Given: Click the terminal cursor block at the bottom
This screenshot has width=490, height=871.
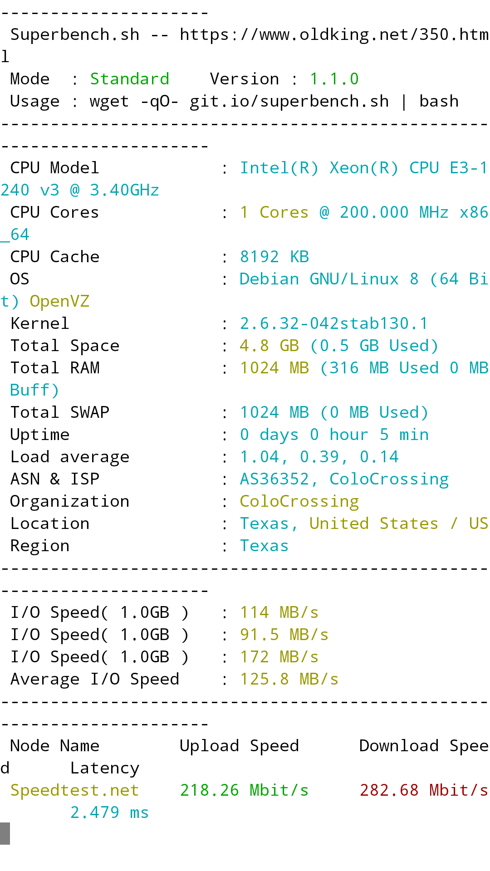Looking at the screenshot, I should pyautogui.click(x=5, y=833).
